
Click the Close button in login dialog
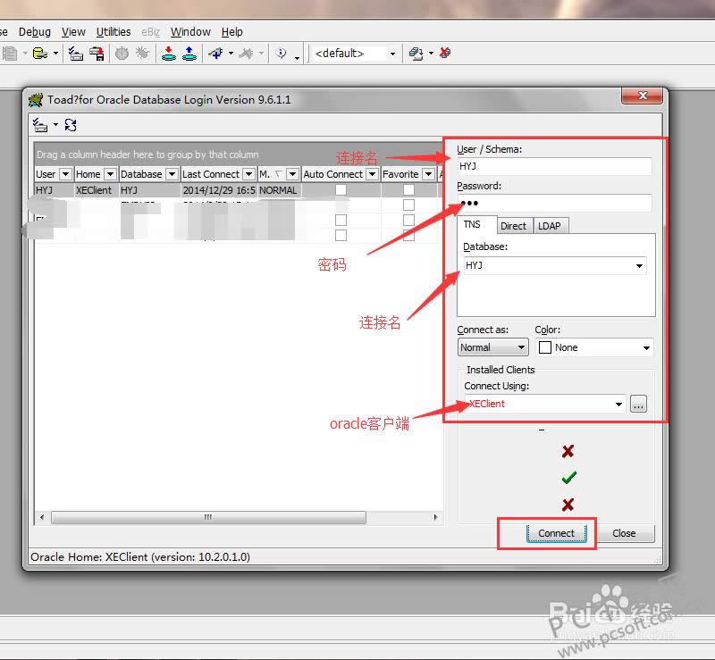coord(624,533)
